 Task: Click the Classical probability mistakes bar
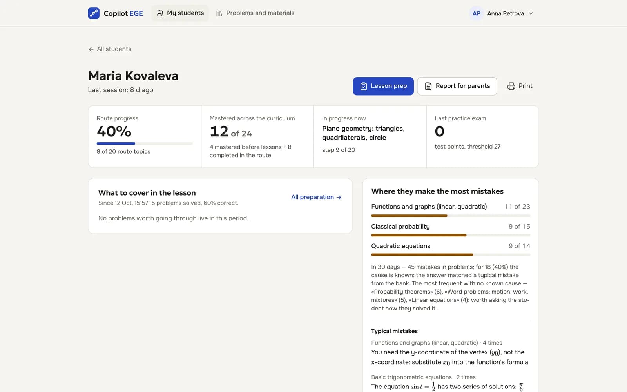(x=451, y=235)
